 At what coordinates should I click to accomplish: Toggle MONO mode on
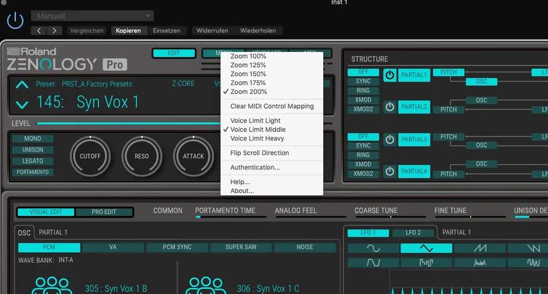[32, 139]
